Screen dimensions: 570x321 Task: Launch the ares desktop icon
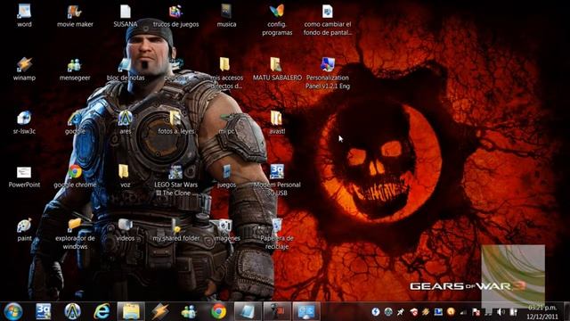pos(126,123)
